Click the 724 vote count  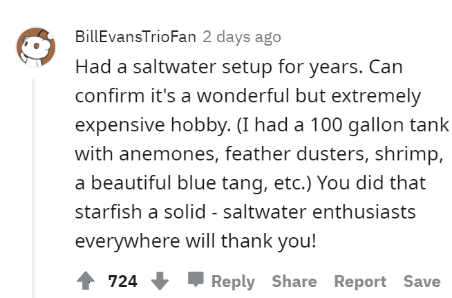click(x=122, y=281)
